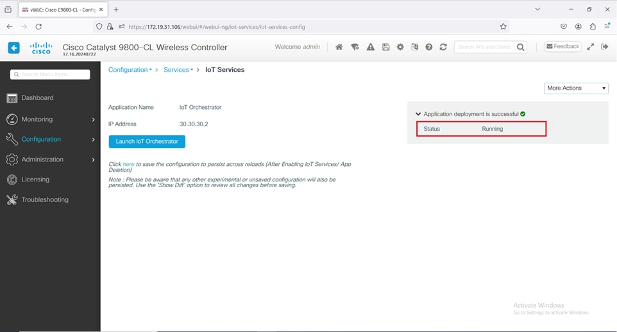Click the tracking protection shield icon
Viewport: 617px width, 332px height.
99,26
